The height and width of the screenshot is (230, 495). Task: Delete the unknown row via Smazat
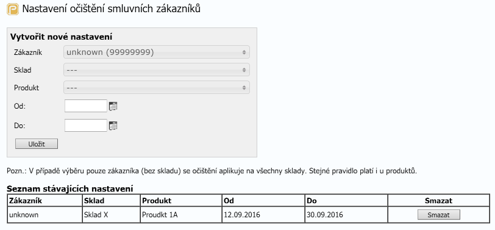438,215
